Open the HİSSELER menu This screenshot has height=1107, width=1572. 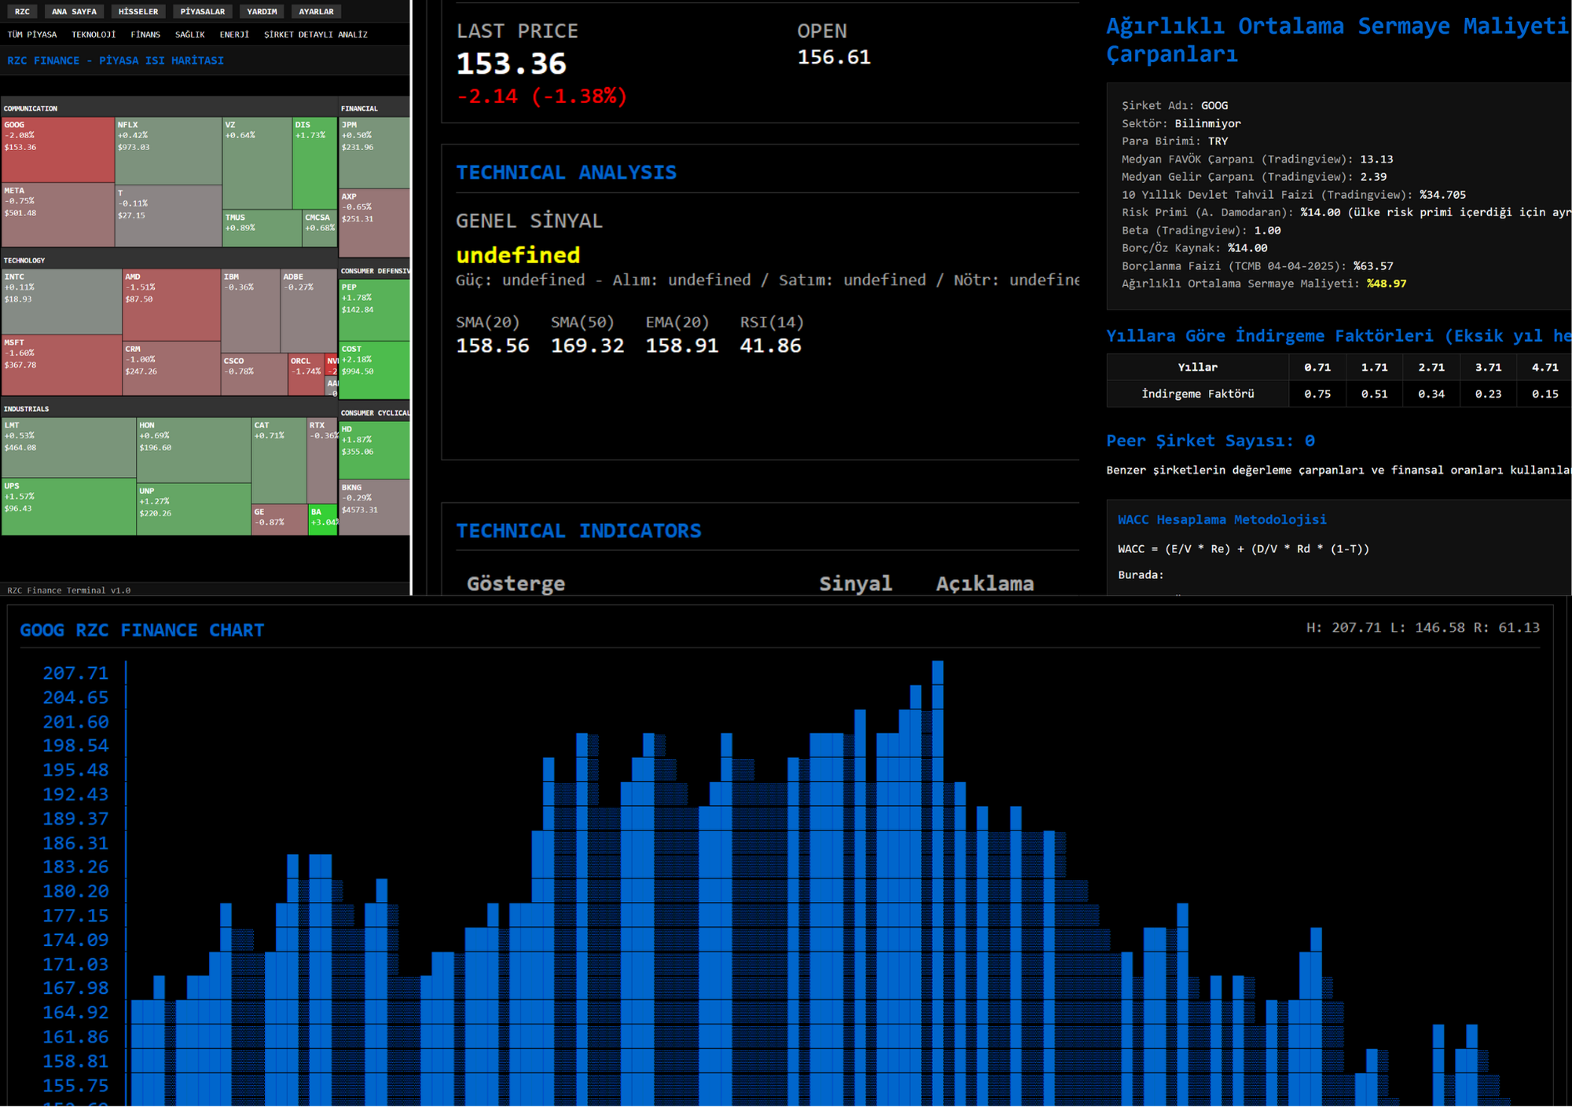coord(138,12)
